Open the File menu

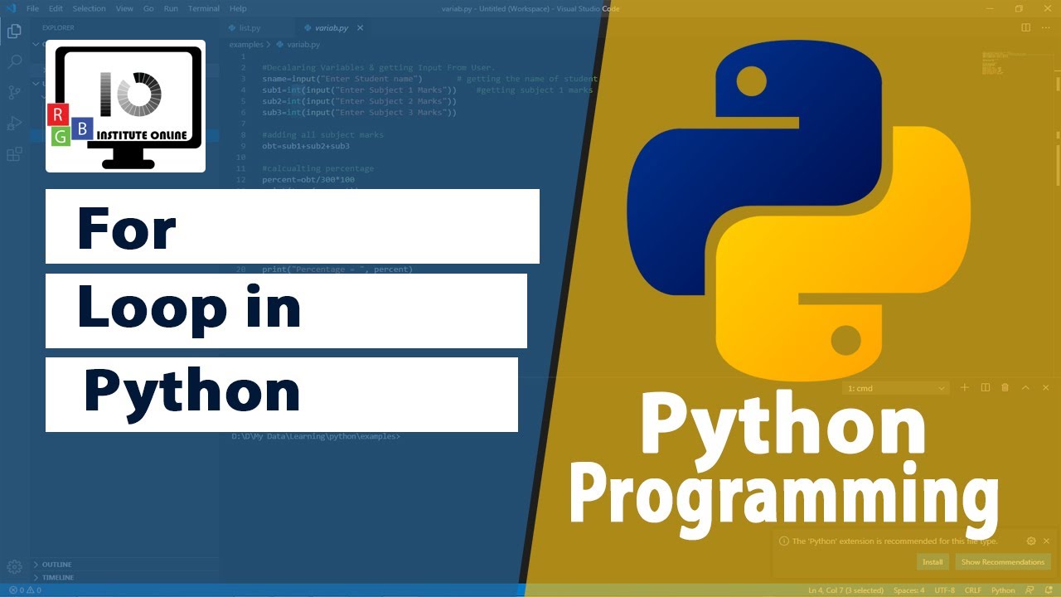33,8
